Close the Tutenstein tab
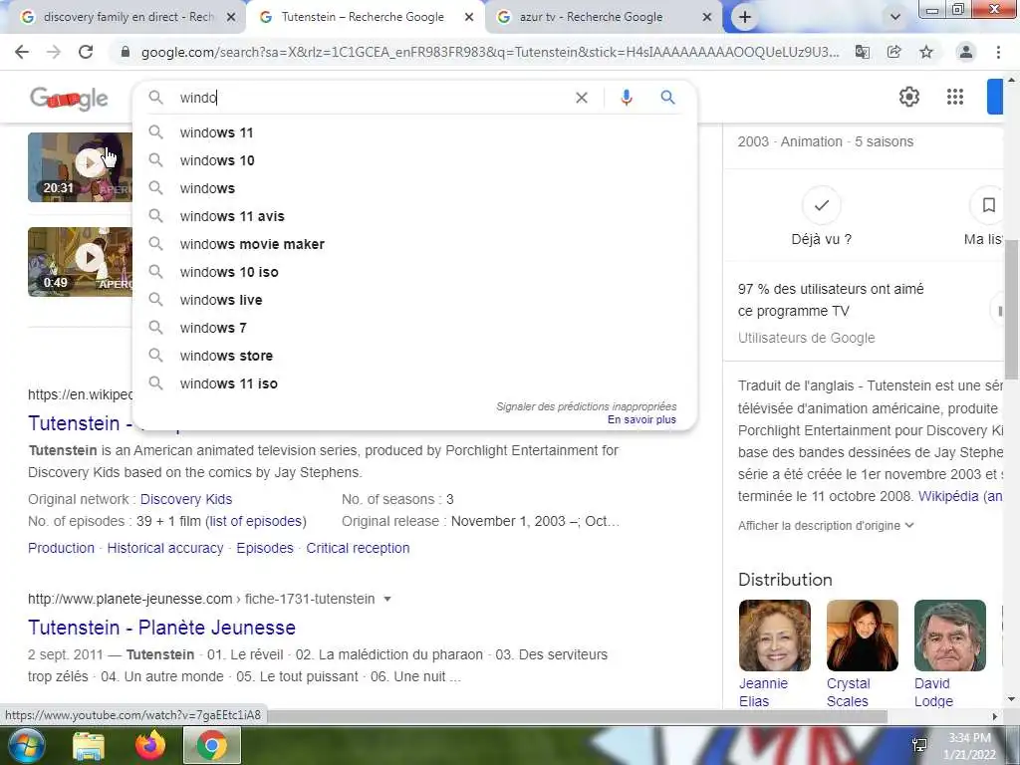1020x765 pixels. 469,18
